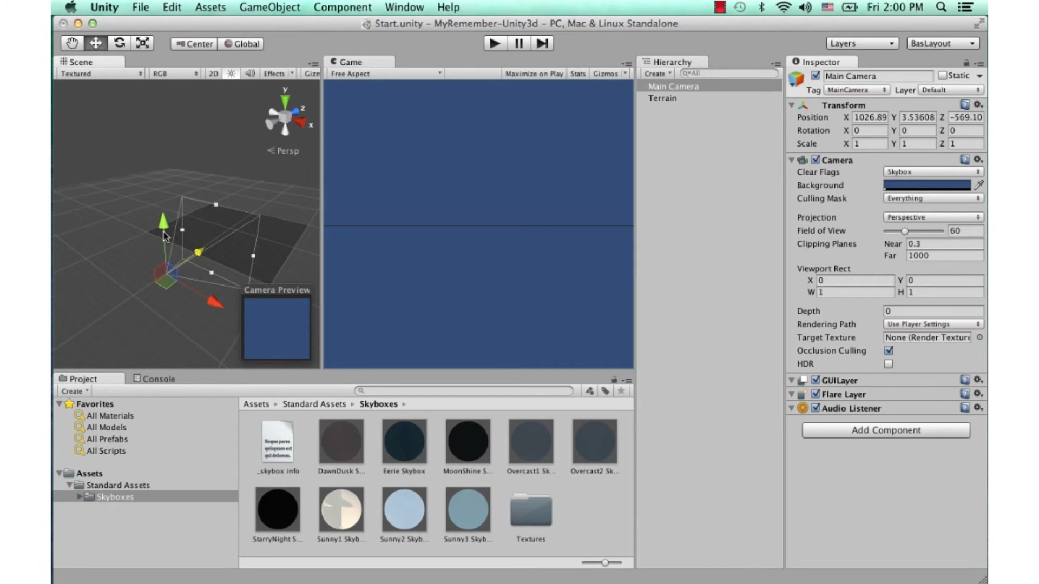Click the Project thumbnail size slider

(x=602, y=562)
